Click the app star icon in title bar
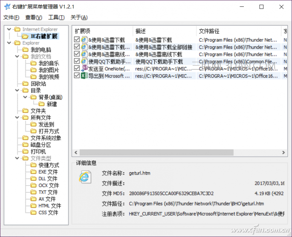This screenshot has width=292, height=237. click(x=7, y=7)
